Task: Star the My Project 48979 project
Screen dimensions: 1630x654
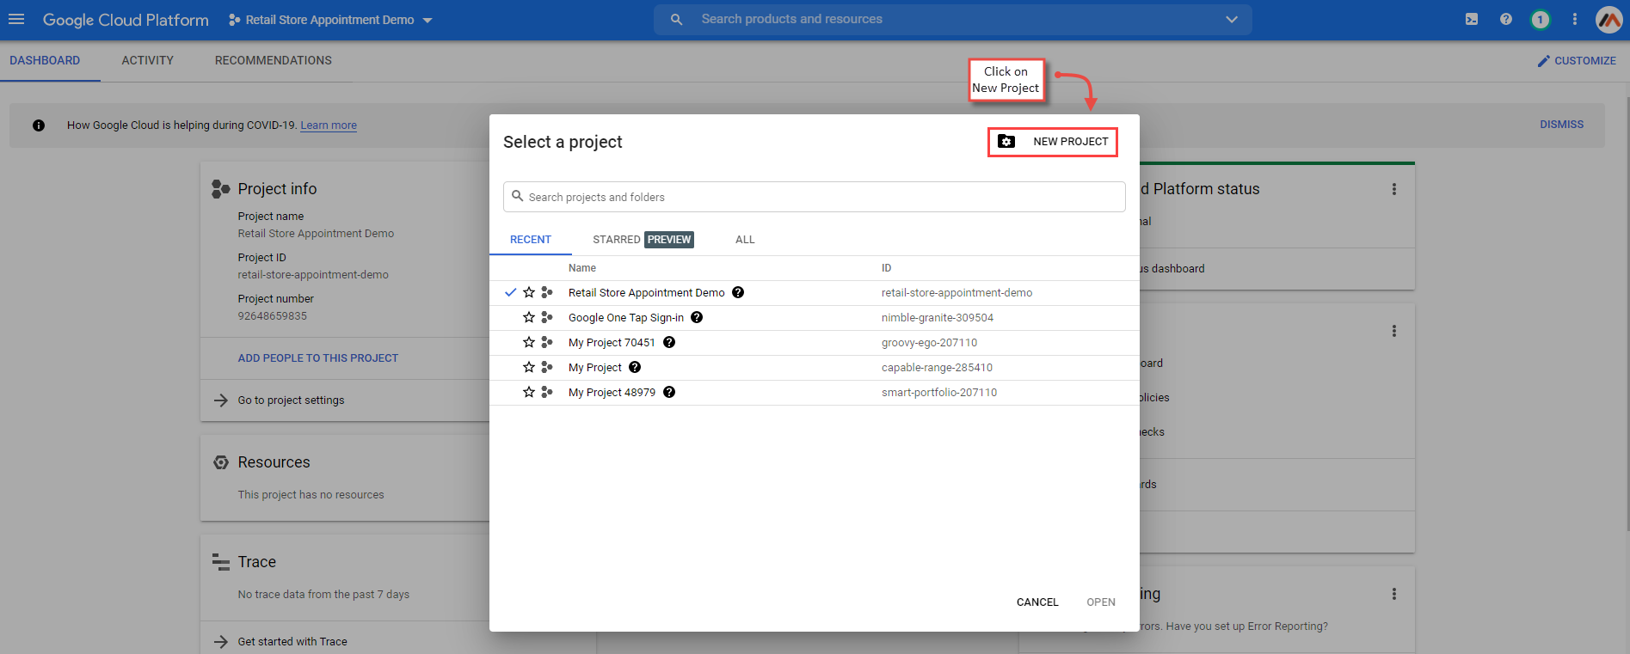Action: [x=529, y=393]
